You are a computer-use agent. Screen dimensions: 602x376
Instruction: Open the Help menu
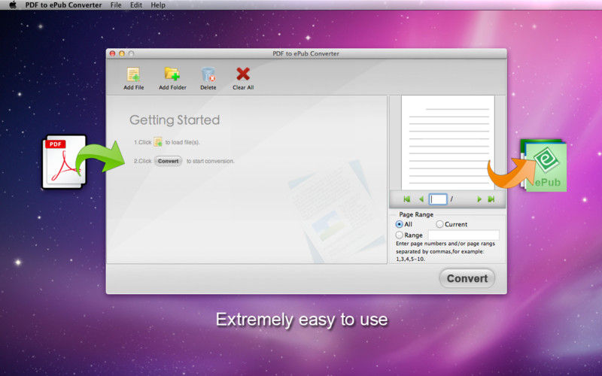(158, 5)
